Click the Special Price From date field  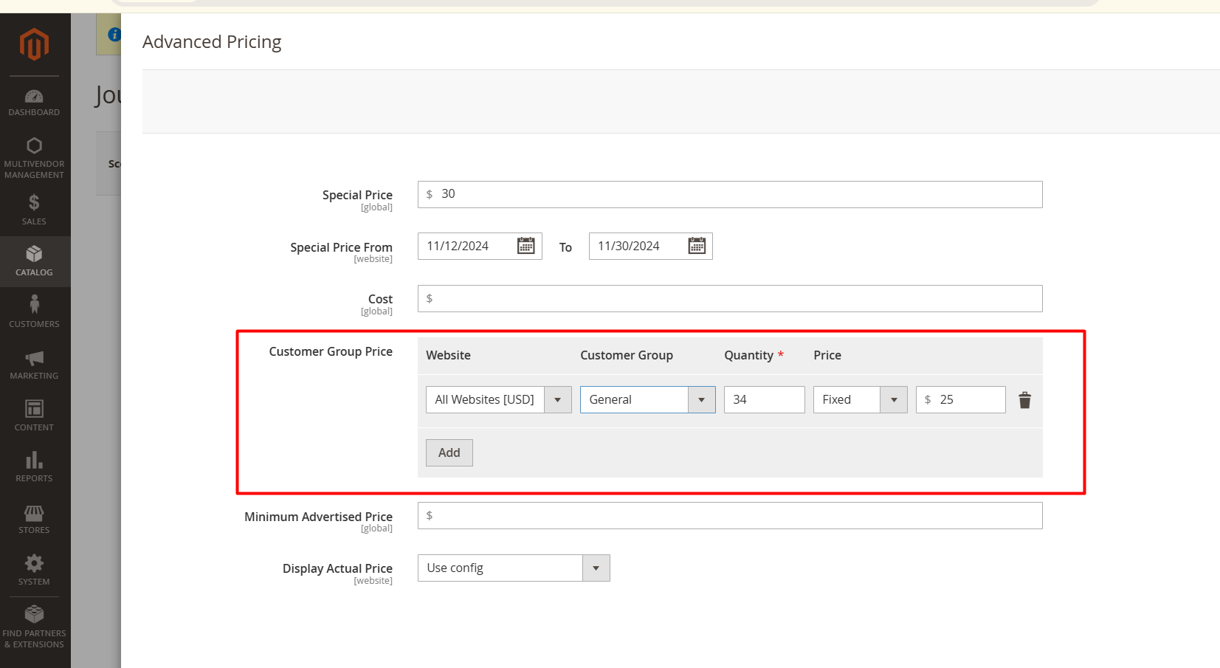(480, 246)
